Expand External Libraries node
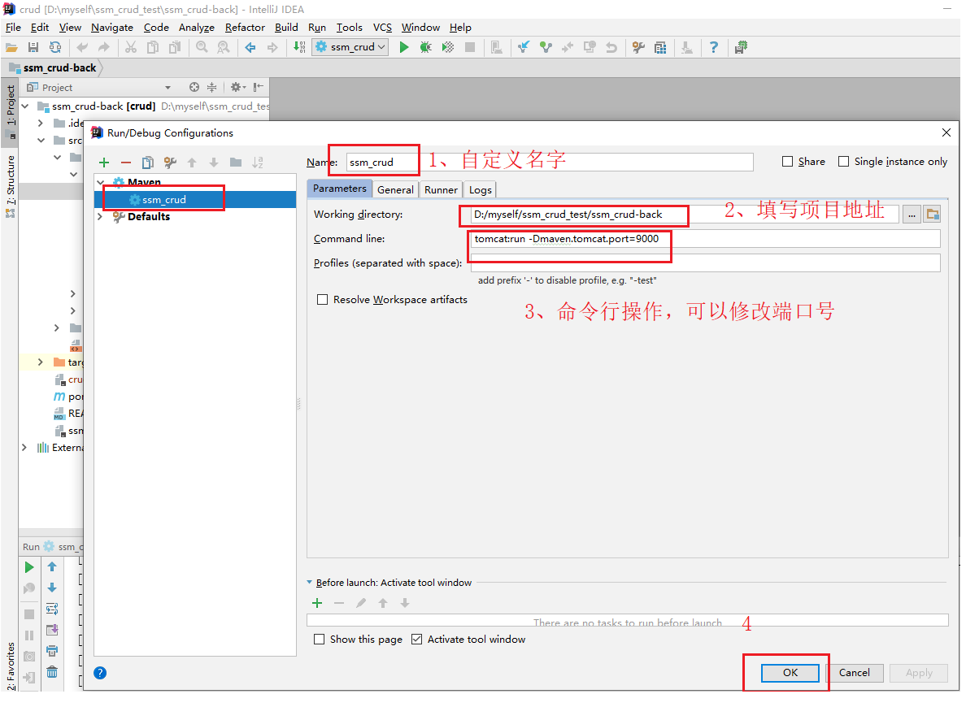The image size is (966, 707). (24, 448)
